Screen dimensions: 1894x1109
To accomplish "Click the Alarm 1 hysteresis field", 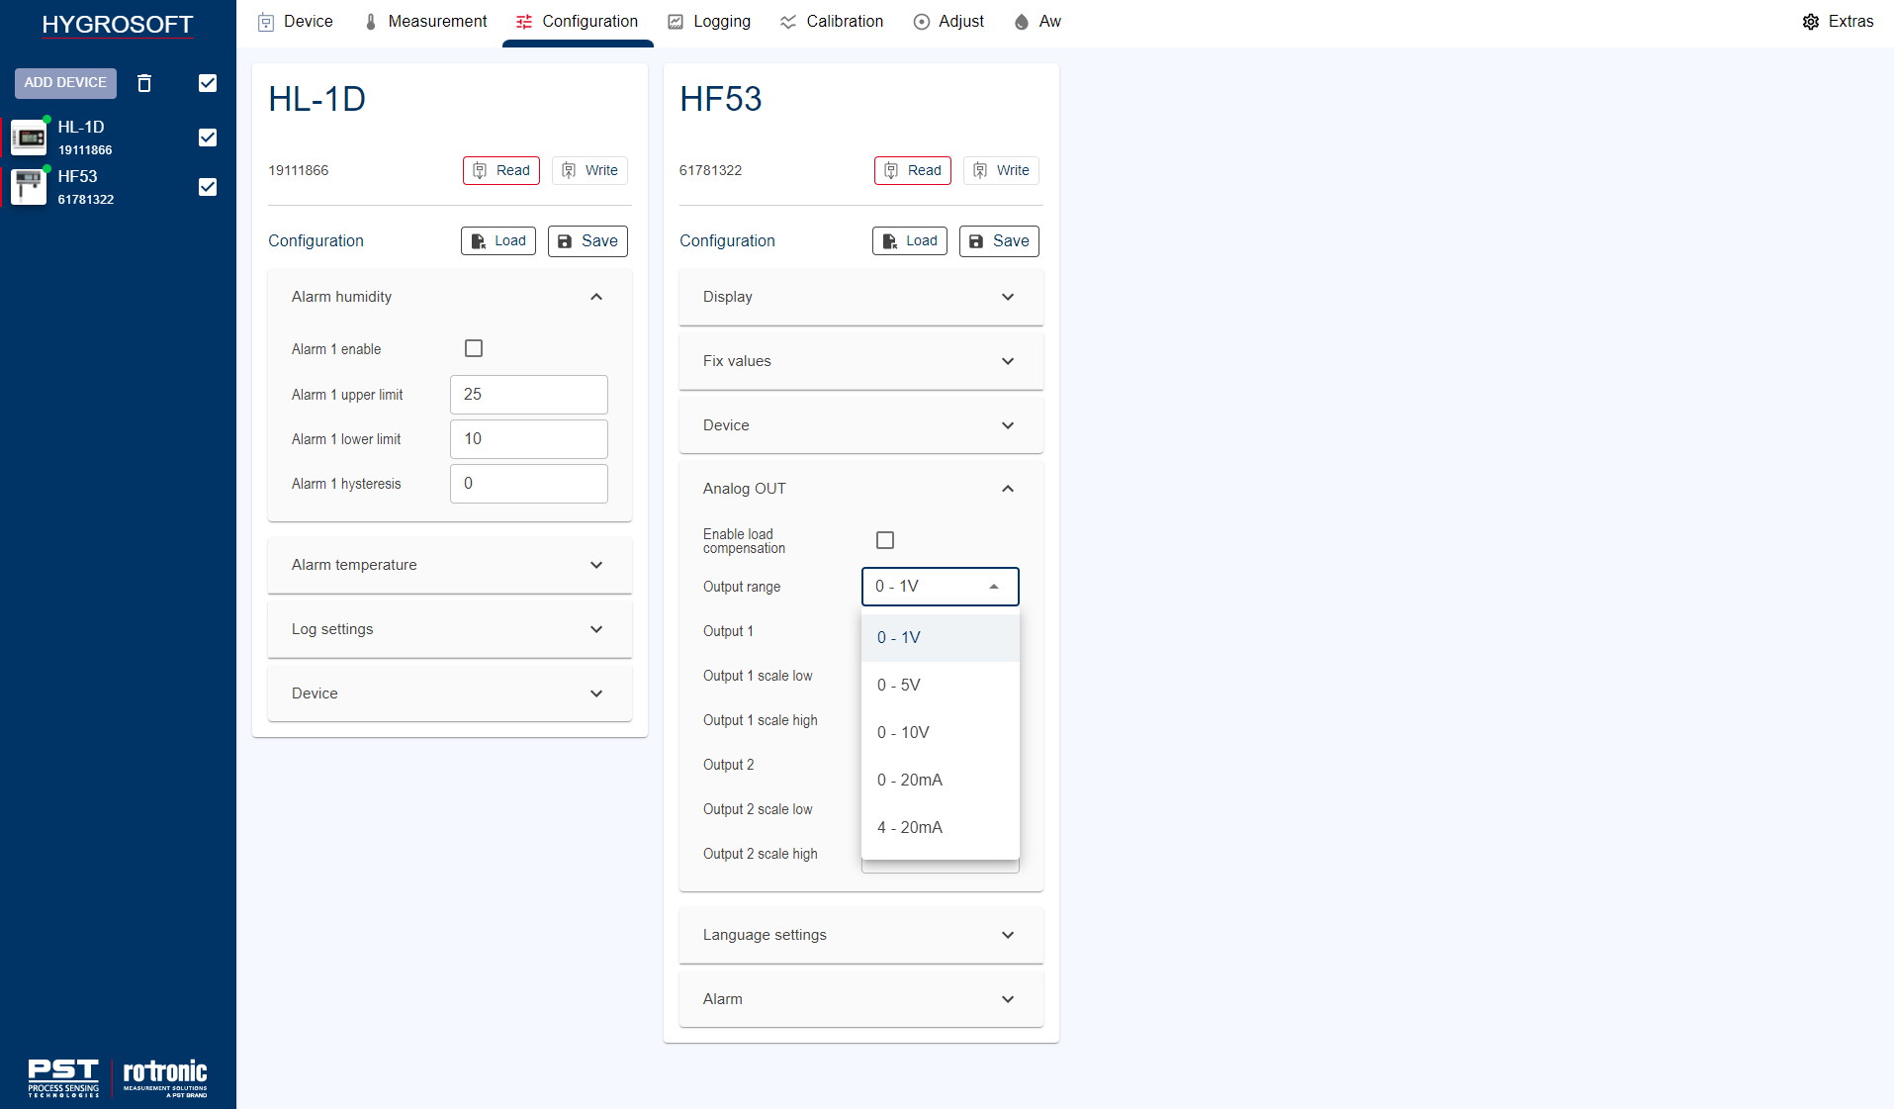I will click(529, 484).
